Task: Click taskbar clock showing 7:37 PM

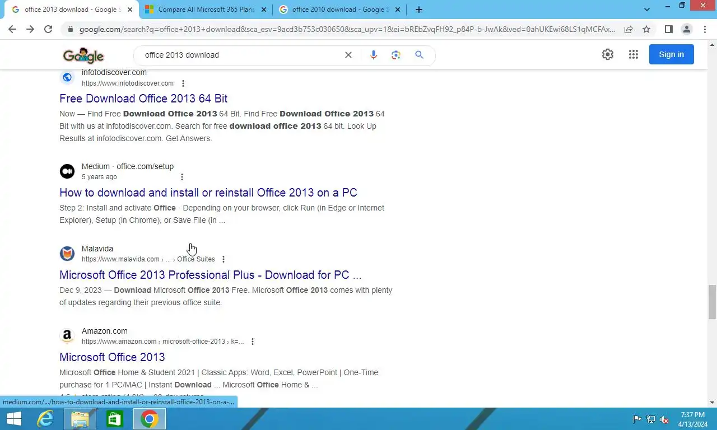Action: 693,419
